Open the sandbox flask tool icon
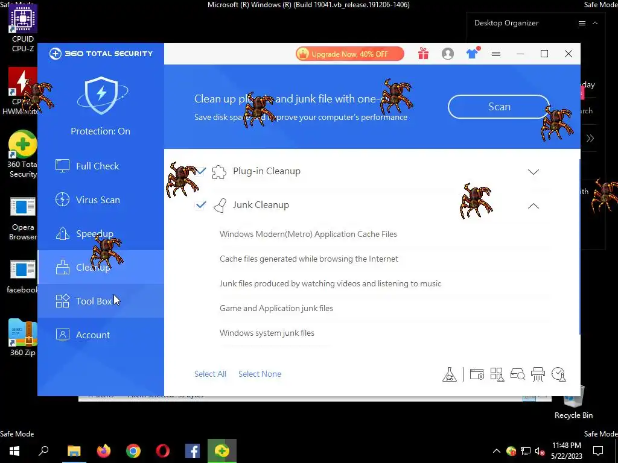The width and height of the screenshot is (618, 463). click(449, 374)
